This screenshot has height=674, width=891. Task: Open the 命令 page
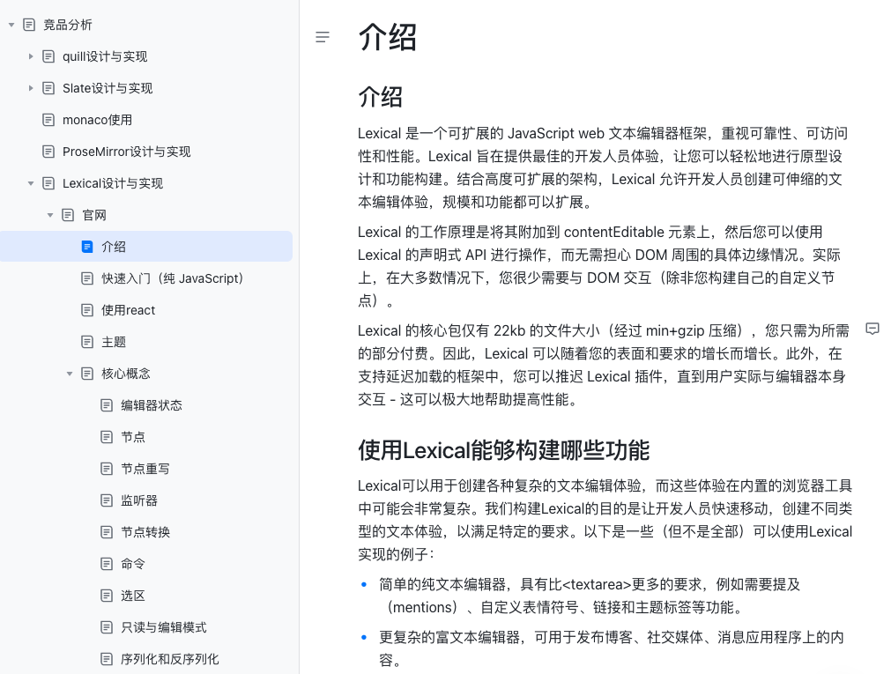133,564
